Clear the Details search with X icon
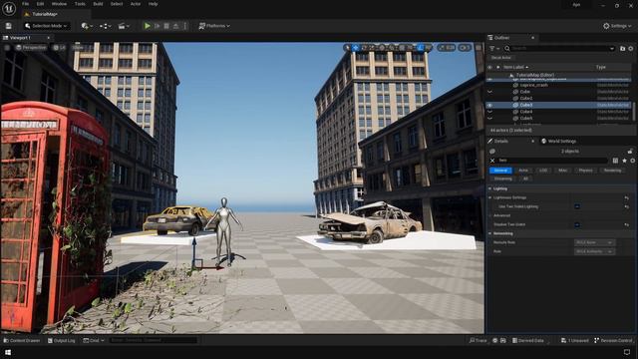This screenshot has height=359, width=638. (x=492, y=161)
